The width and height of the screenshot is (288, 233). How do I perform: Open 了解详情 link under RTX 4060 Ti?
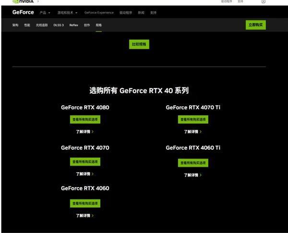(x=193, y=175)
